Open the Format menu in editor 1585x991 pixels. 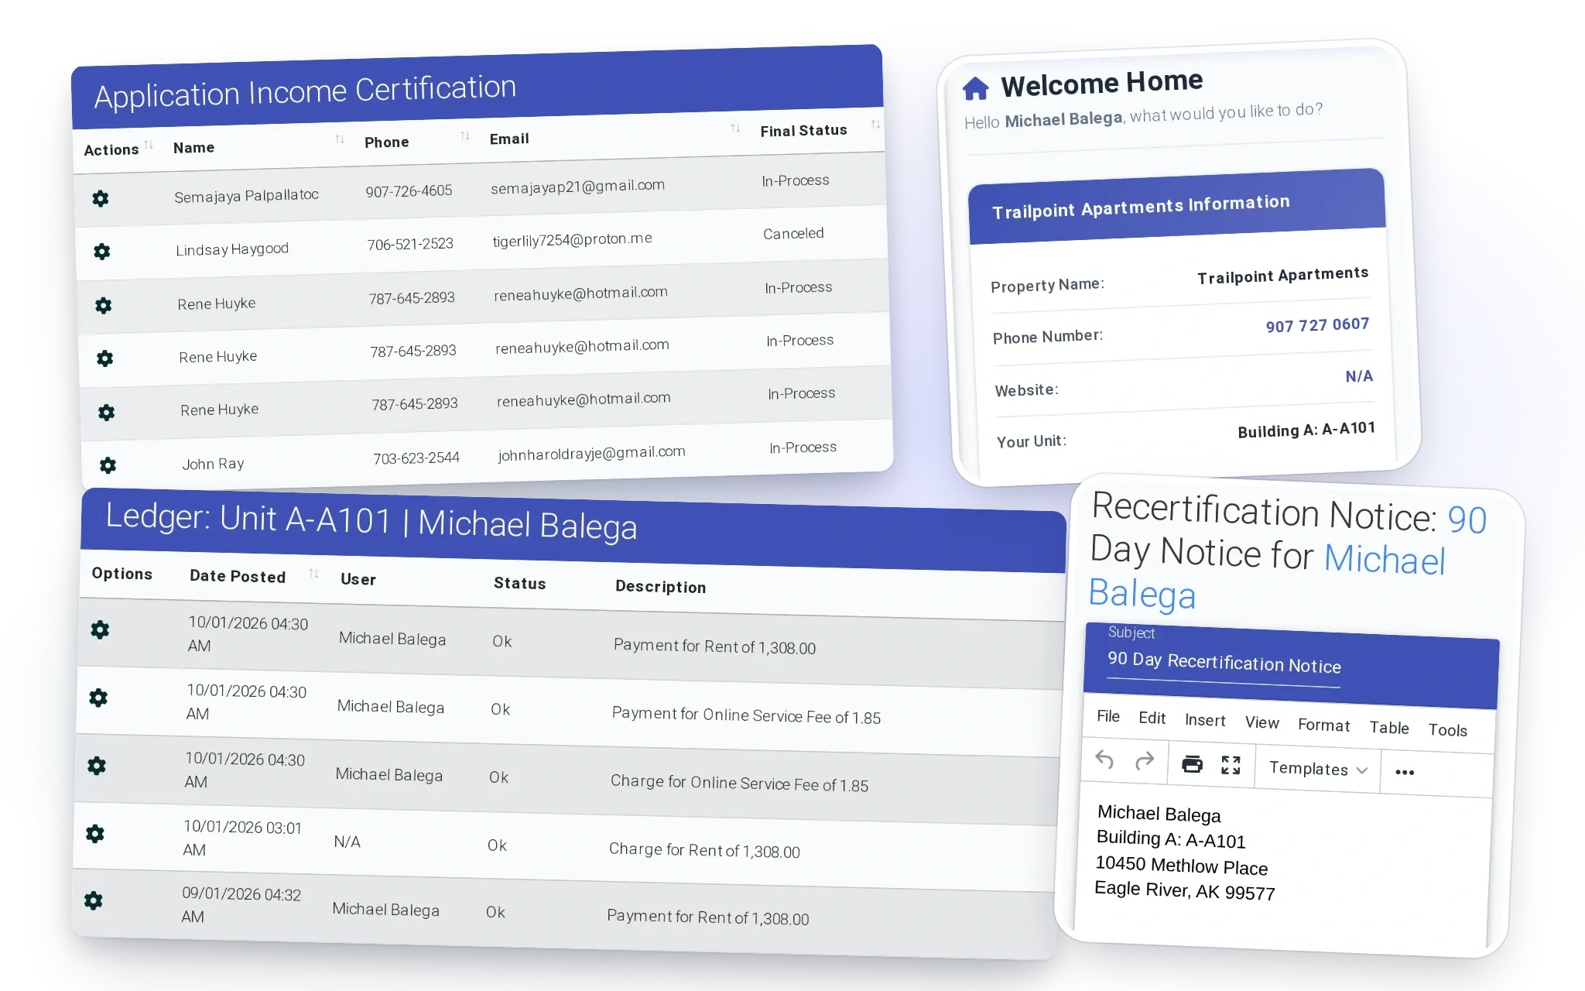click(1323, 725)
